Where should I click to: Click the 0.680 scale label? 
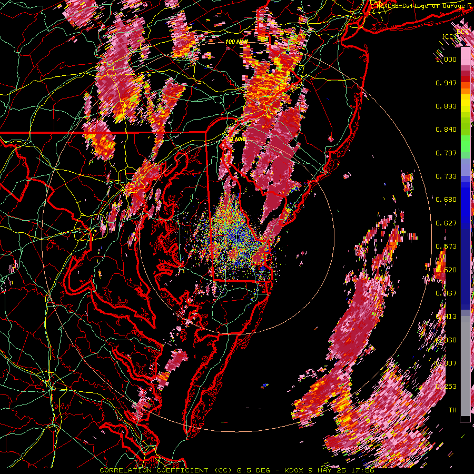[446, 200]
